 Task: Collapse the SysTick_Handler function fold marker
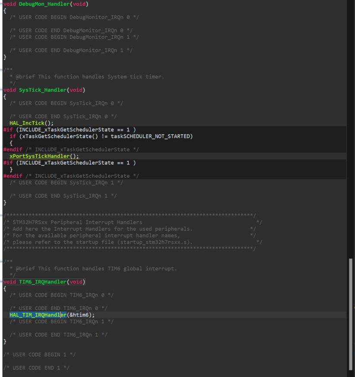pyautogui.click(x=1, y=90)
